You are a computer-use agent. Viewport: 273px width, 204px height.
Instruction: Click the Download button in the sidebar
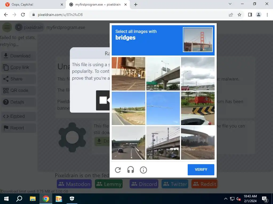click(19, 56)
